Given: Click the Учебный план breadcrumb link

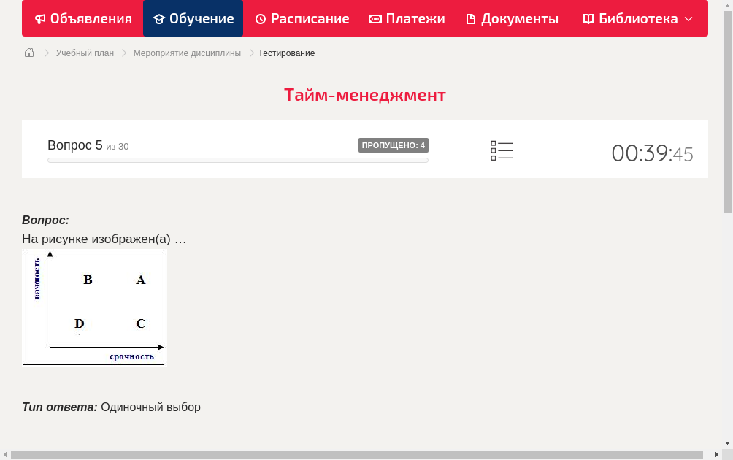Looking at the screenshot, I should coord(86,53).
